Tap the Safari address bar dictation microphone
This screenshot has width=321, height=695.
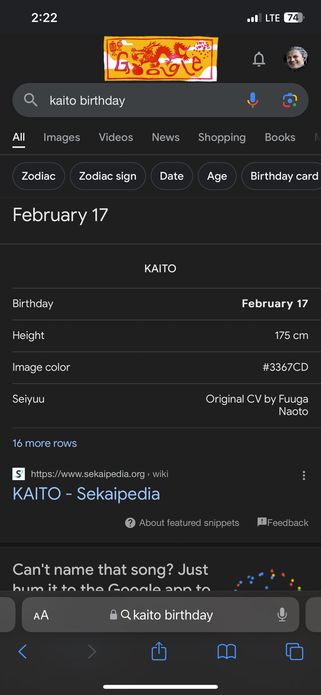[x=282, y=614]
